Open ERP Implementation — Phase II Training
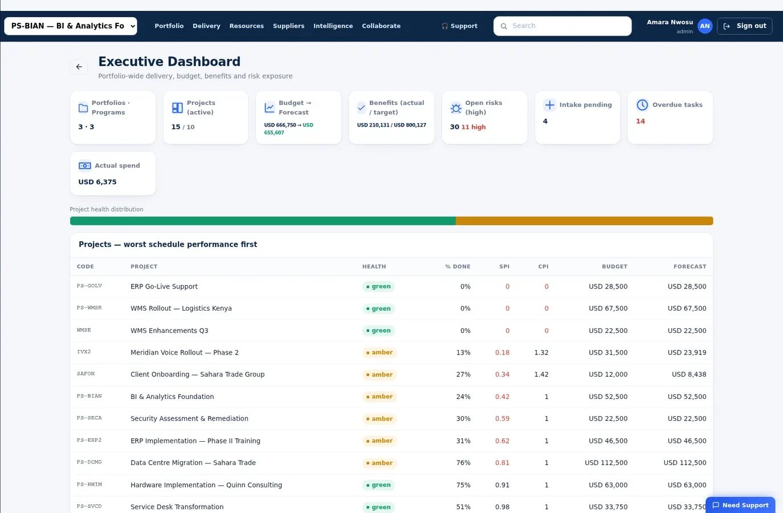Viewport: 783px width, 513px height. pos(392,441)
